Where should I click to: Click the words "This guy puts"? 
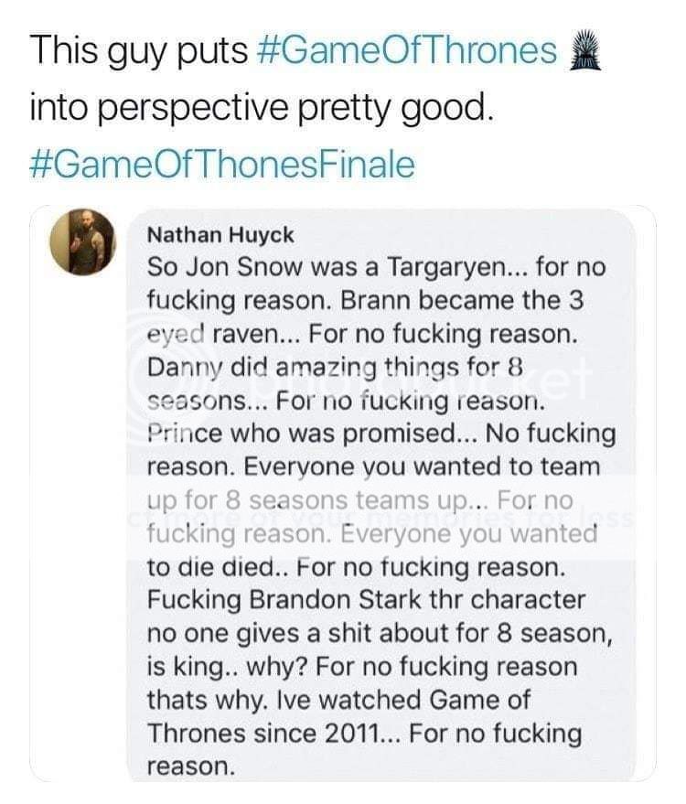(x=134, y=52)
